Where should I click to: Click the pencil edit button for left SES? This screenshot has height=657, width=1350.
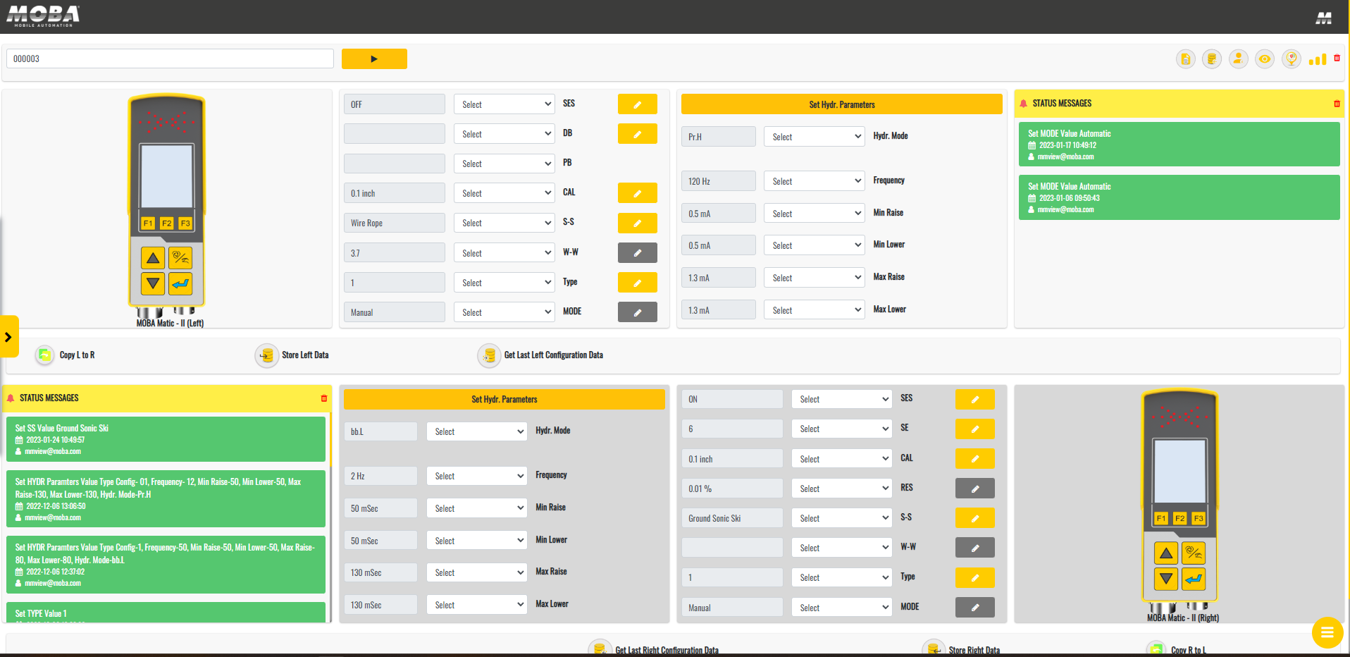(x=638, y=104)
